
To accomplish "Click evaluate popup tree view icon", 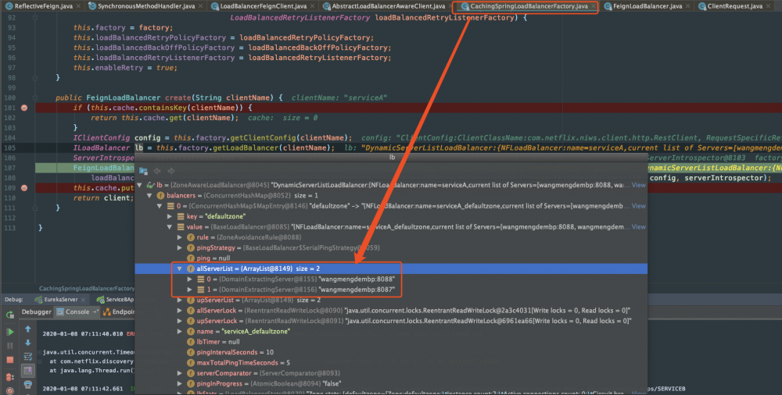I will [144, 171].
